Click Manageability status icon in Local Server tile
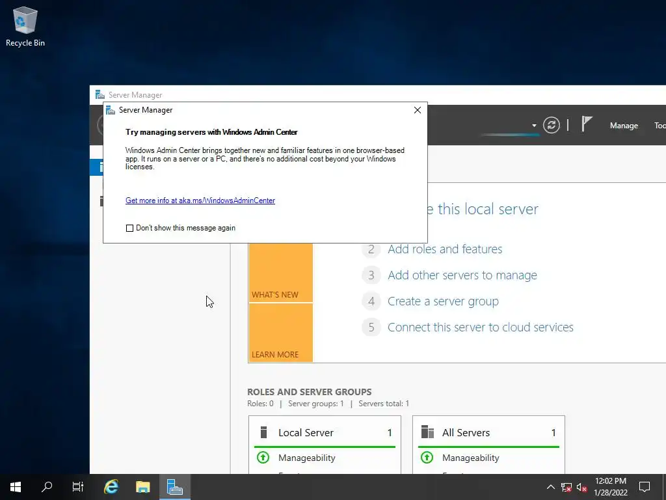The image size is (666, 500). click(x=263, y=458)
